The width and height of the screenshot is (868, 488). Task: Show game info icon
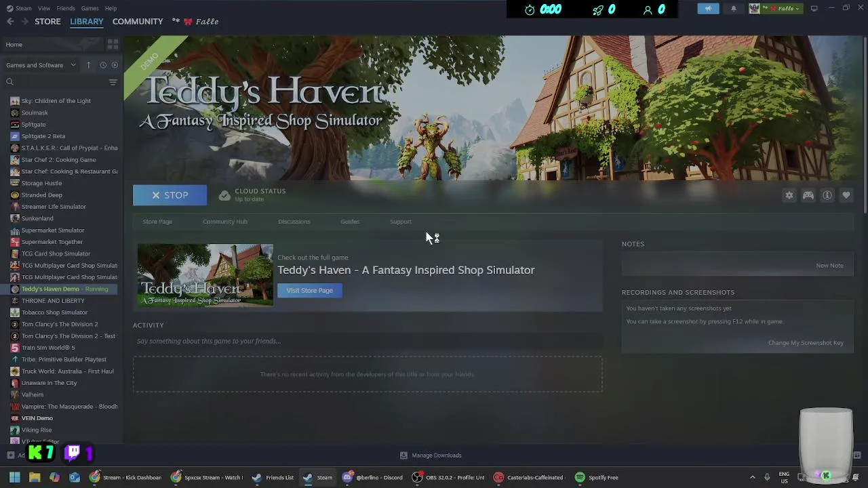coord(827,195)
